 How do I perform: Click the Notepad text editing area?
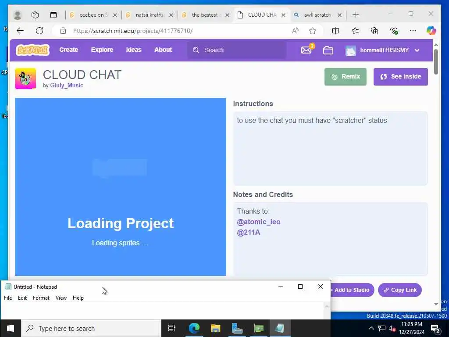tap(163, 311)
